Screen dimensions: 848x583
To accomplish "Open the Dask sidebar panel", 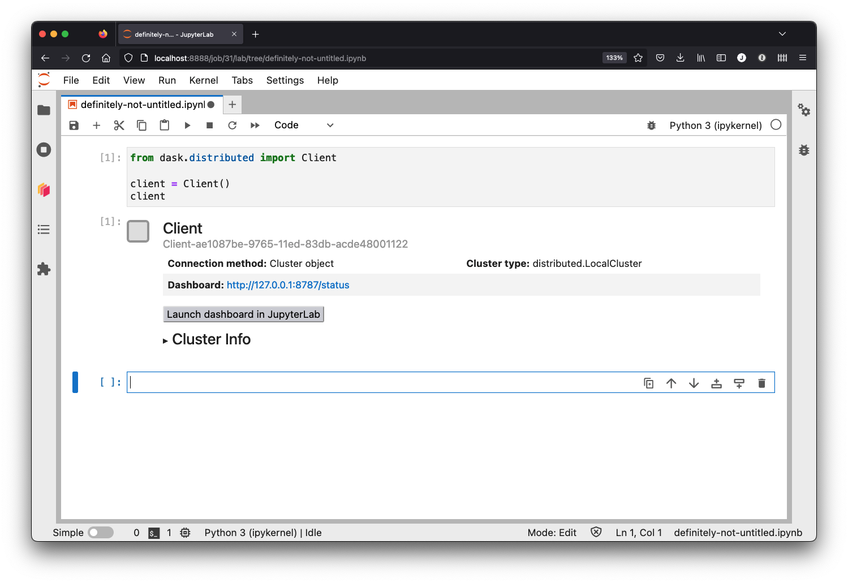I will click(x=44, y=189).
